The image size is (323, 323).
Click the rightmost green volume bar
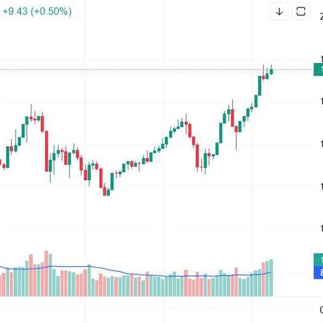click(271, 277)
